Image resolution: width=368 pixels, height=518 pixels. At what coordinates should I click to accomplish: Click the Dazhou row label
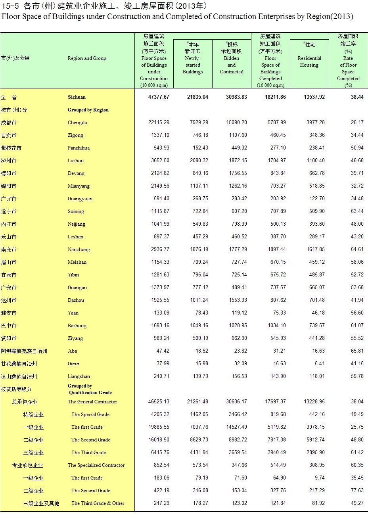pyautogui.click(x=76, y=300)
